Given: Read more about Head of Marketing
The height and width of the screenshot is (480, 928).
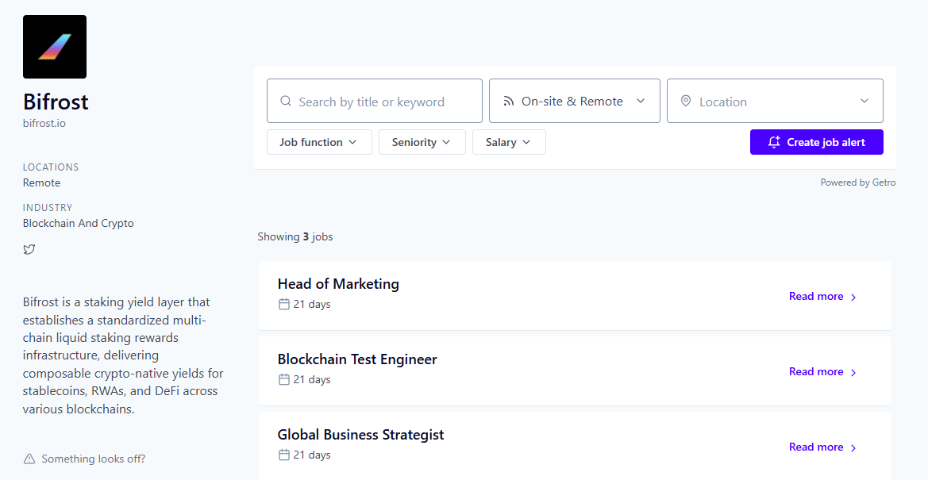Looking at the screenshot, I should [x=822, y=296].
